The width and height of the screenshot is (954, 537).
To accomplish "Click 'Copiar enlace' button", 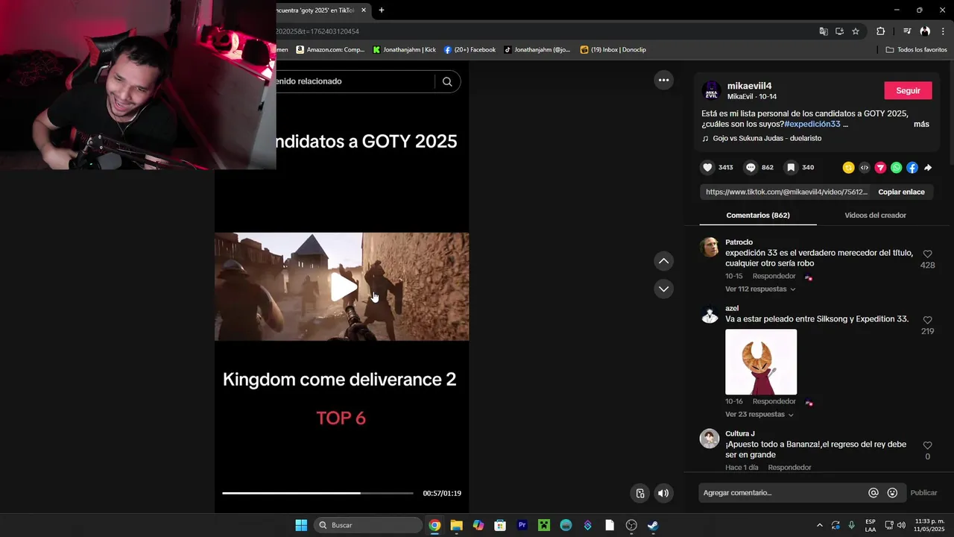I will pos(901,192).
